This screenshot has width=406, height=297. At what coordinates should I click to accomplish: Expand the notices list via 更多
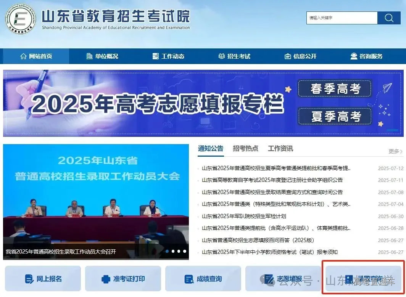394,151
